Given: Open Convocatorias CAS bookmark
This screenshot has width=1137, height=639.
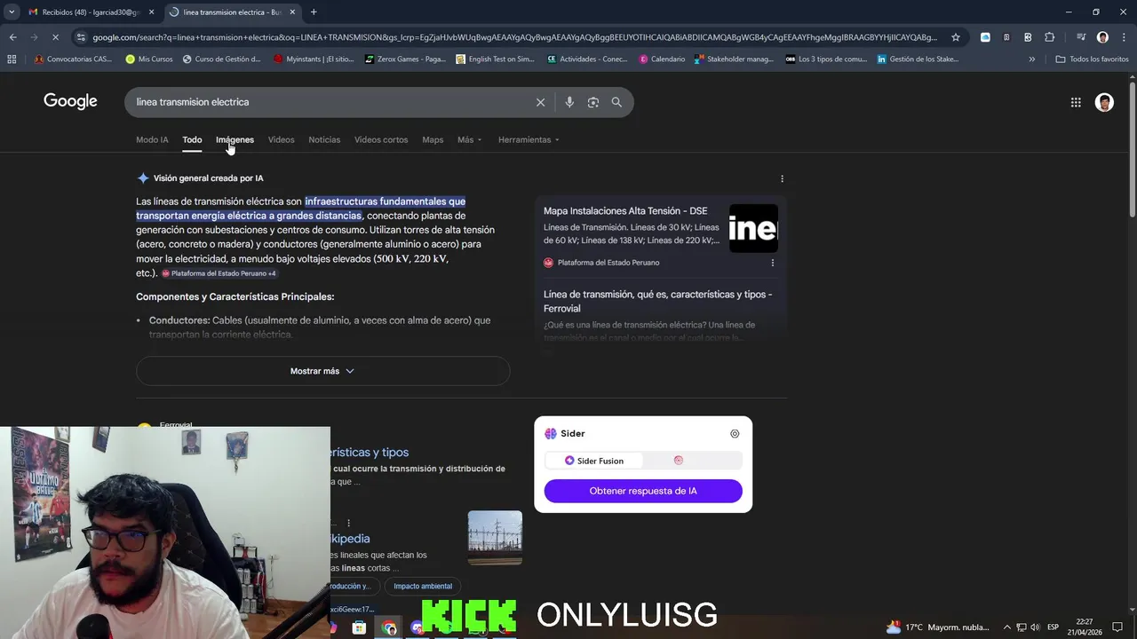Looking at the screenshot, I should tap(72, 59).
